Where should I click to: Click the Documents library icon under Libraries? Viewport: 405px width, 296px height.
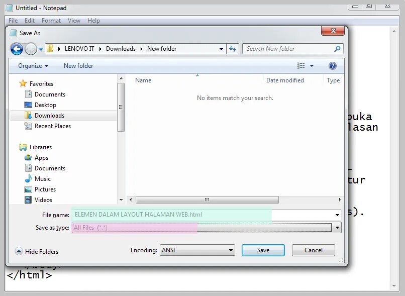point(28,168)
